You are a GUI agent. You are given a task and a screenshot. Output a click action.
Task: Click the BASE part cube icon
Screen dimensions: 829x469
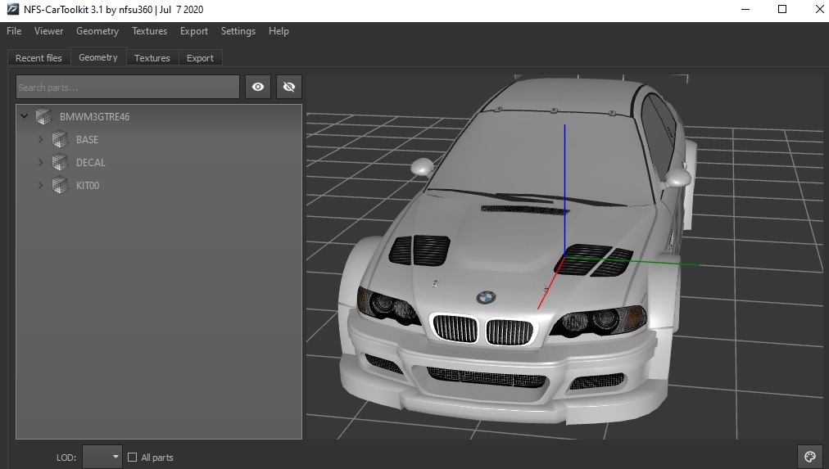tap(60, 139)
